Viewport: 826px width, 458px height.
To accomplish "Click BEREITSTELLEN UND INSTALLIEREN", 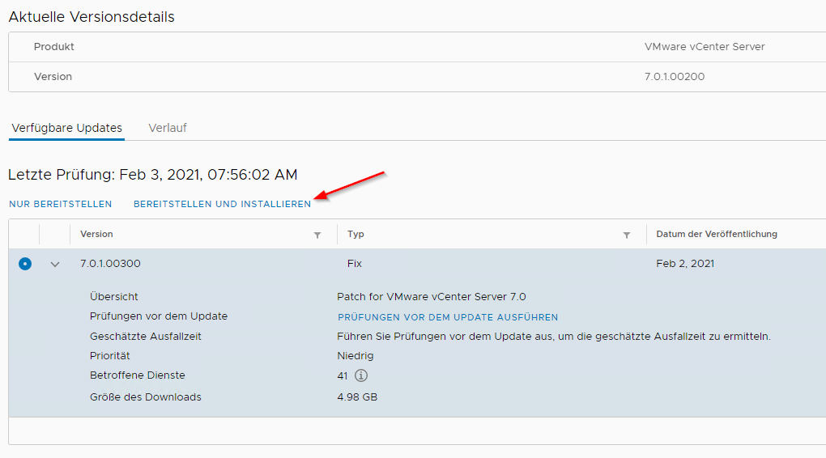I will [222, 204].
